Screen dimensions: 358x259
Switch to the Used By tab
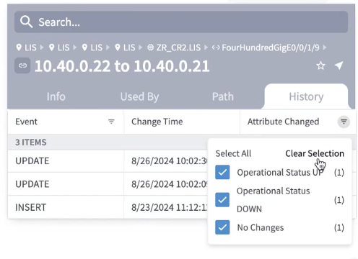tap(139, 96)
